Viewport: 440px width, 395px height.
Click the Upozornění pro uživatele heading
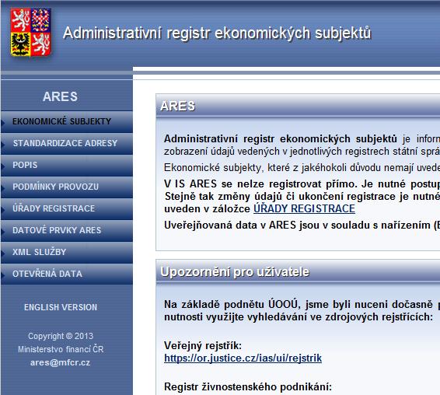[x=235, y=271]
